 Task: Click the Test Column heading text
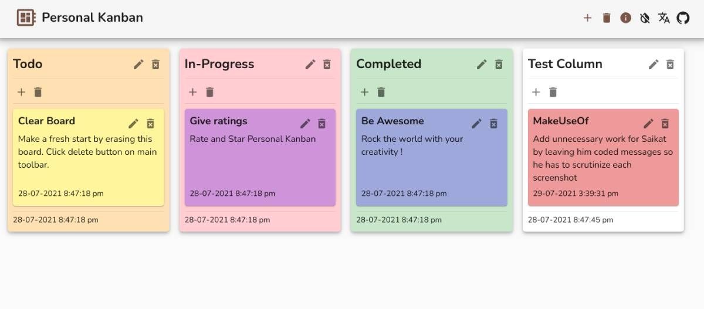(565, 64)
